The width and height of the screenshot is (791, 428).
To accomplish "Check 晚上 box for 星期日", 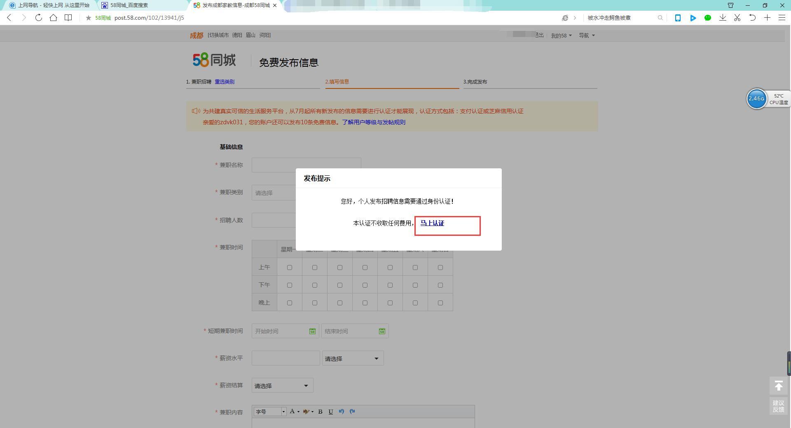I will click(440, 303).
